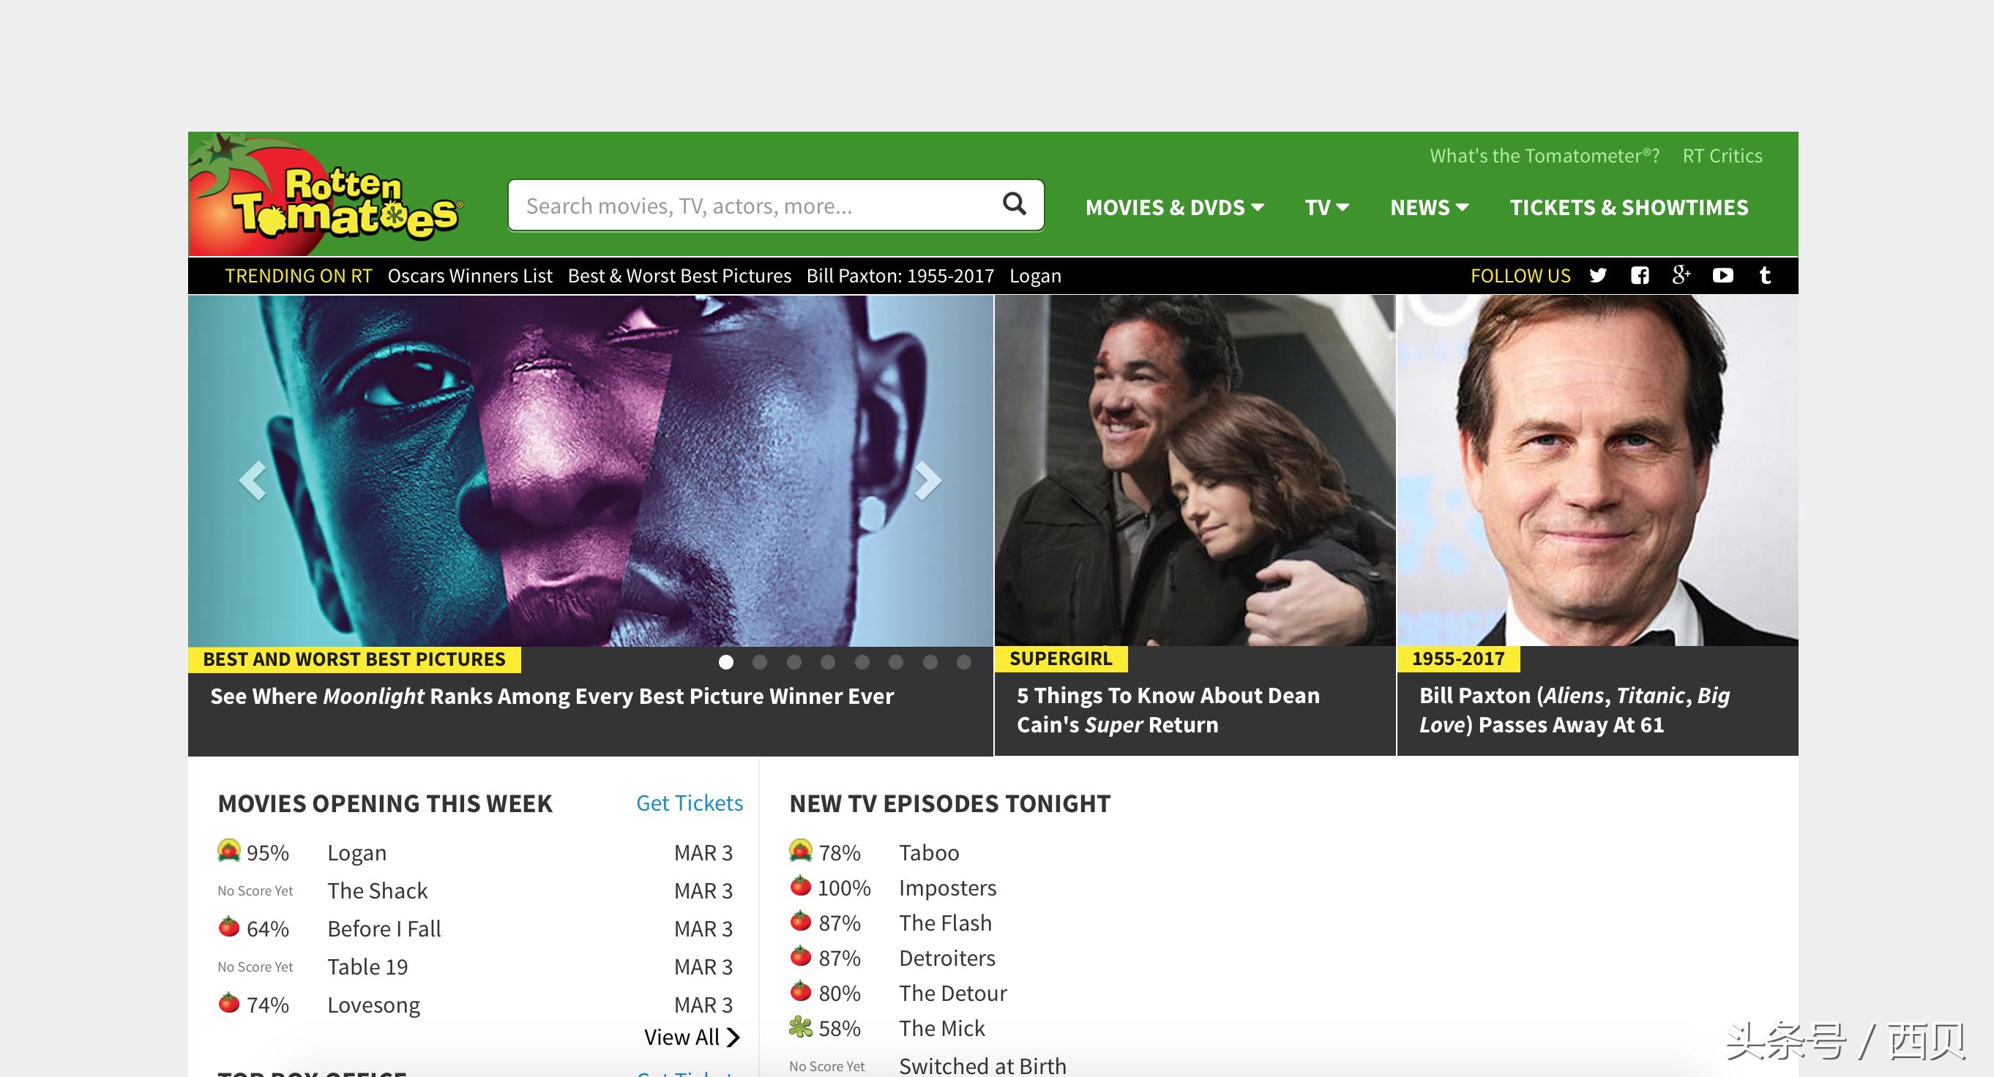
Task: Click the certified fresh icon beside Logan
Action: pyautogui.click(x=229, y=850)
